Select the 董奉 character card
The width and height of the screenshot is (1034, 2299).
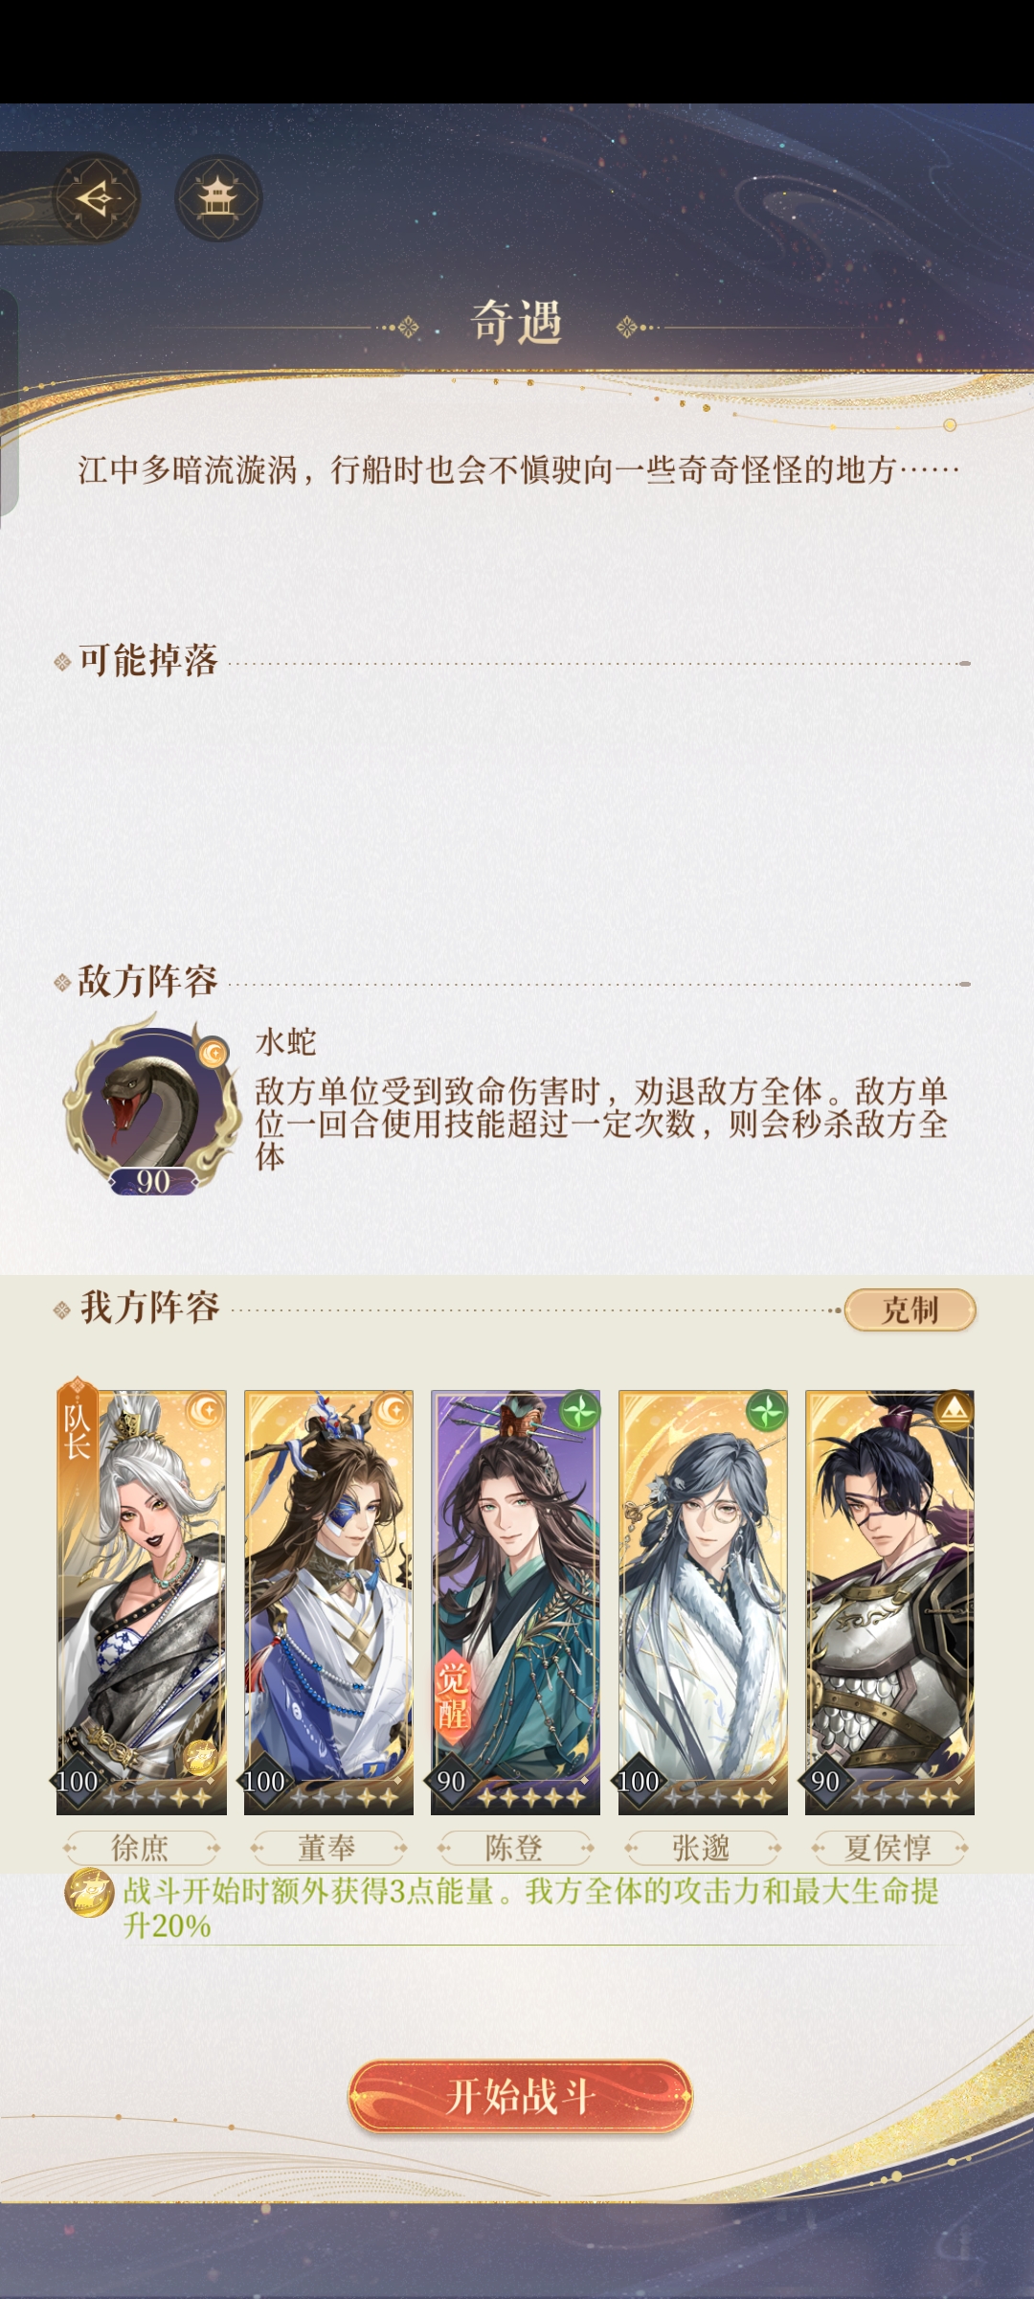(x=328, y=1602)
